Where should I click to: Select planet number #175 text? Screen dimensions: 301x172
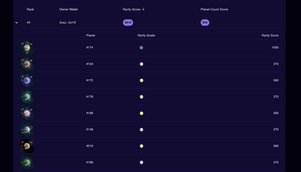(90, 80)
